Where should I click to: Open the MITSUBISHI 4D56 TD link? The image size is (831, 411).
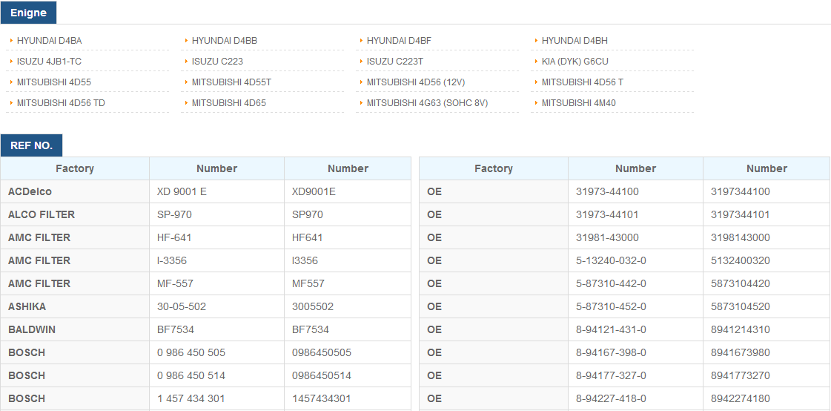[x=61, y=102]
